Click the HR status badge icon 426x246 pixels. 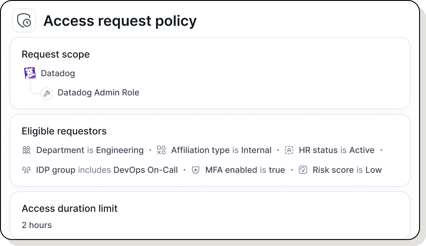pyautogui.click(x=289, y=150)
